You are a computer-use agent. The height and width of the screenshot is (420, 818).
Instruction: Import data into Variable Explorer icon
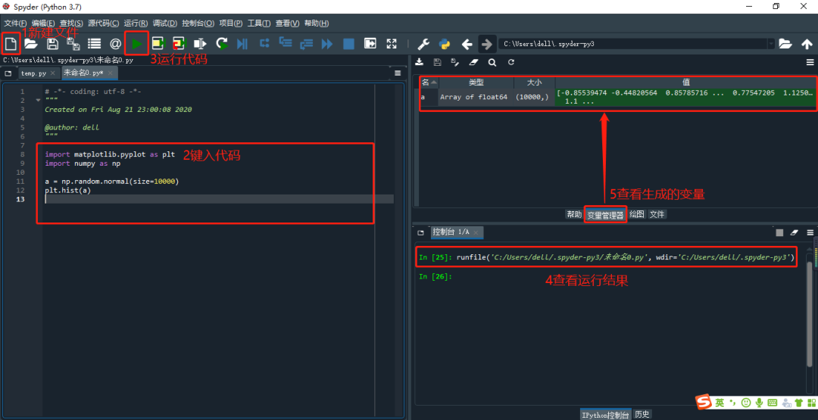(x=419, y=62)
